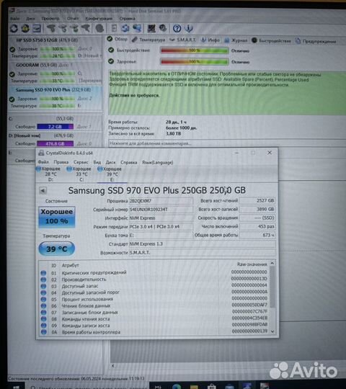Image resolution: width=346 pixels, height=389 pixels.
Task: Click blue status dot of attribute 05
Action: (43, 299)
